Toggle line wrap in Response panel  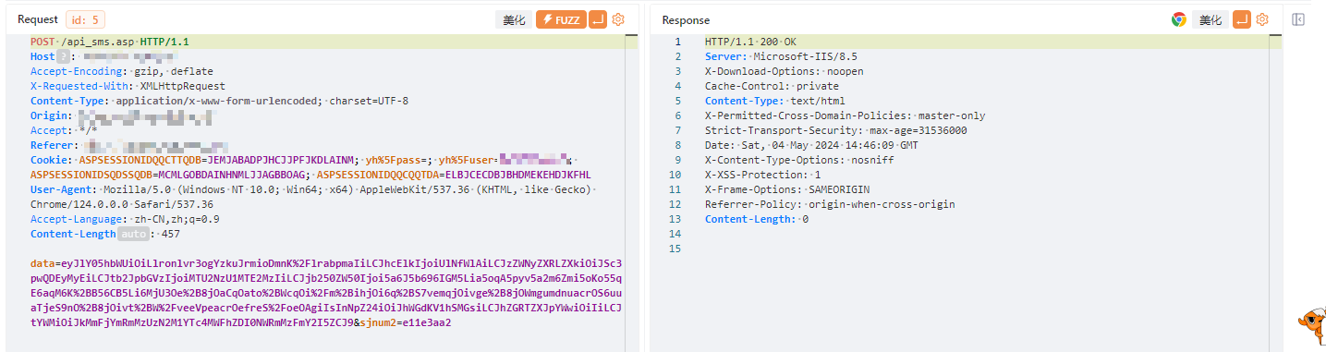click(x=1242, y=19)
